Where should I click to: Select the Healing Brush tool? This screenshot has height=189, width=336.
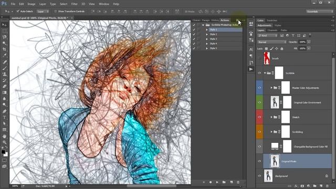[4, 62]
